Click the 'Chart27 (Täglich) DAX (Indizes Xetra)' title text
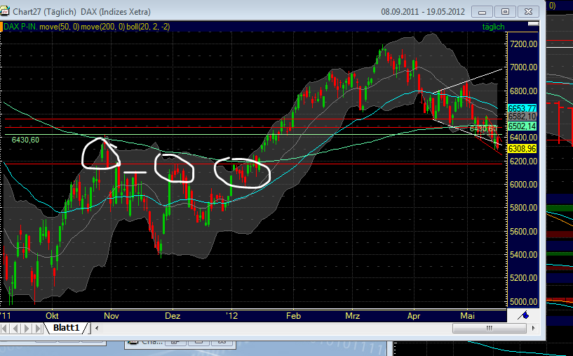Screen dimensions: 573x356 pyautogui.click(x=81, y=12)
